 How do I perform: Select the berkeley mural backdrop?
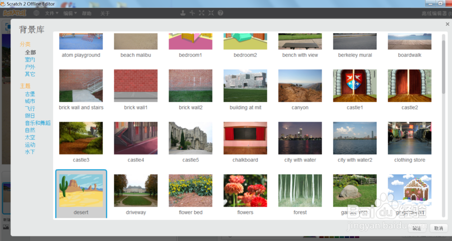(355, 45)
